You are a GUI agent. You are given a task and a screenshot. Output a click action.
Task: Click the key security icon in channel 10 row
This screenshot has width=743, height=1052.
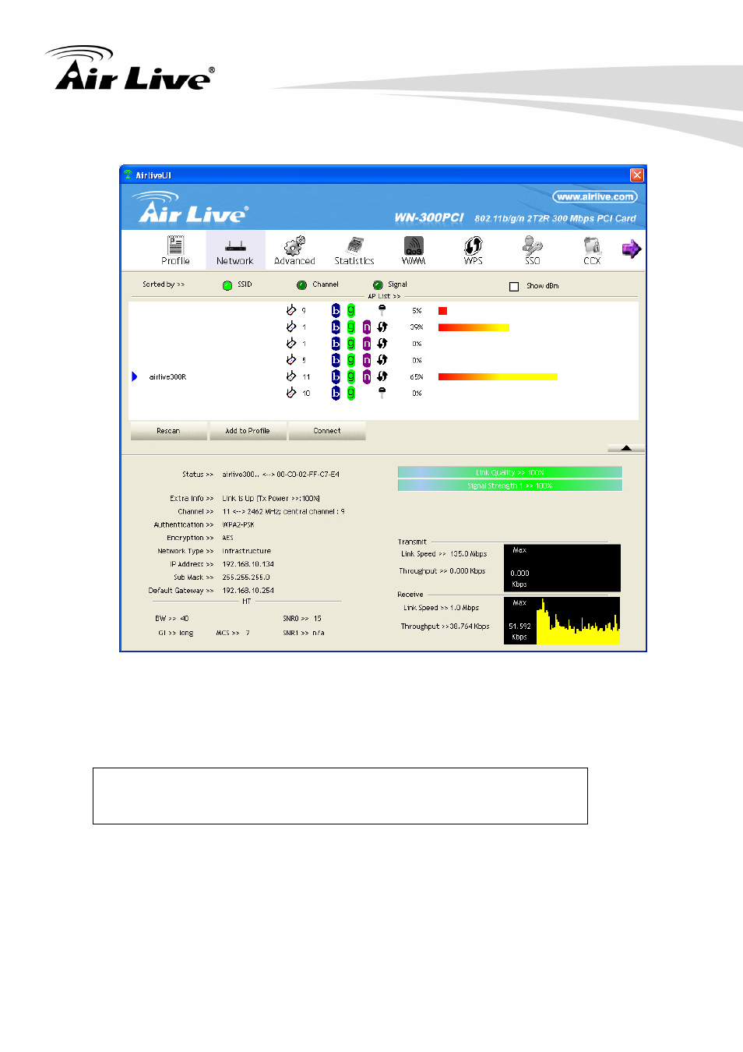point(382,393)
